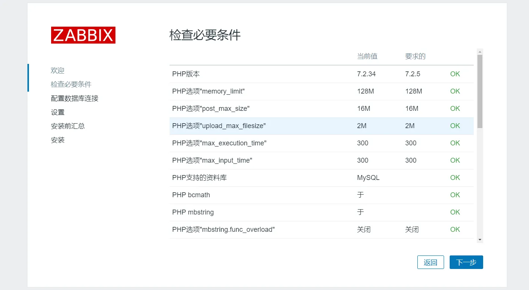529x290 pixels.
Task: Select the 检查必要条件 step in sidebar
Action: 71,85
